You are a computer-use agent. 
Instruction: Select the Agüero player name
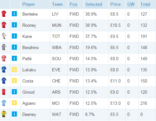(29, 103)
